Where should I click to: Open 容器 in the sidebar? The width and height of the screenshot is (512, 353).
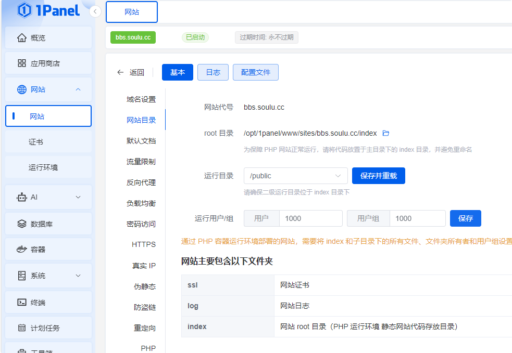(x=48, y=250)
